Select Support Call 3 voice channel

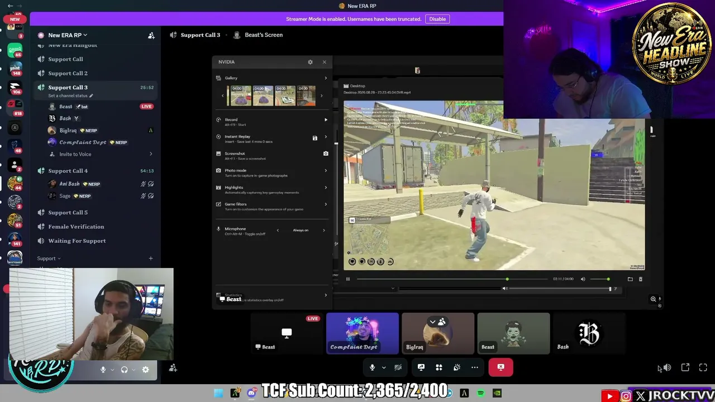68,88
